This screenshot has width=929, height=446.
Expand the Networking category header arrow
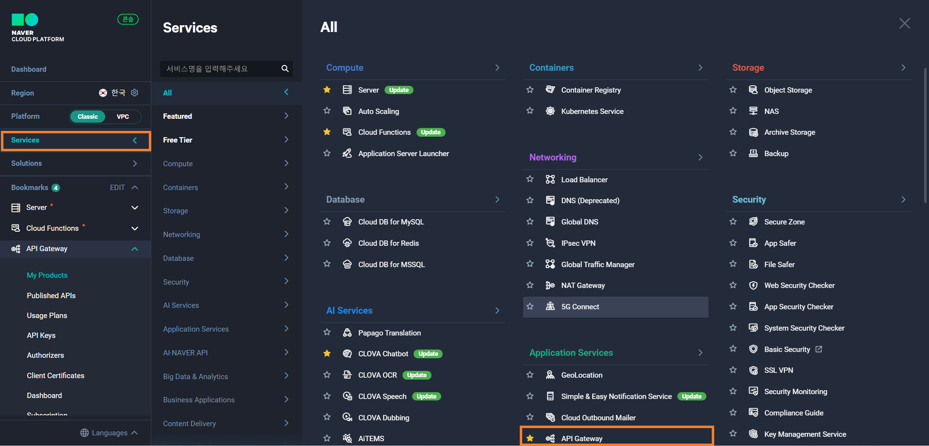pyautogui.click(x=701, y=157)
